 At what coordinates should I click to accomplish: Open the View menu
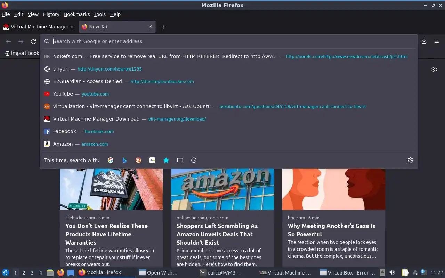[x=33, y=14]
